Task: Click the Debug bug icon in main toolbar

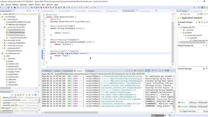Action: 32,7
